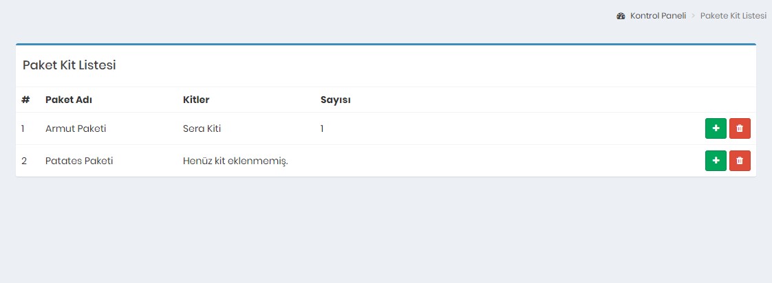Click the Sayısı column header
The width and height of the screenshot is (772, 283).
tap(336, 100)
